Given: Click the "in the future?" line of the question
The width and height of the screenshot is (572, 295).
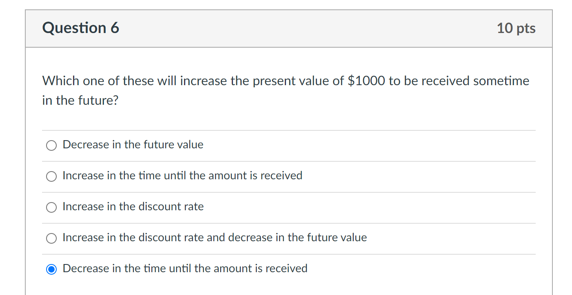Looking at the screenshot, I should tap(80, 100).
